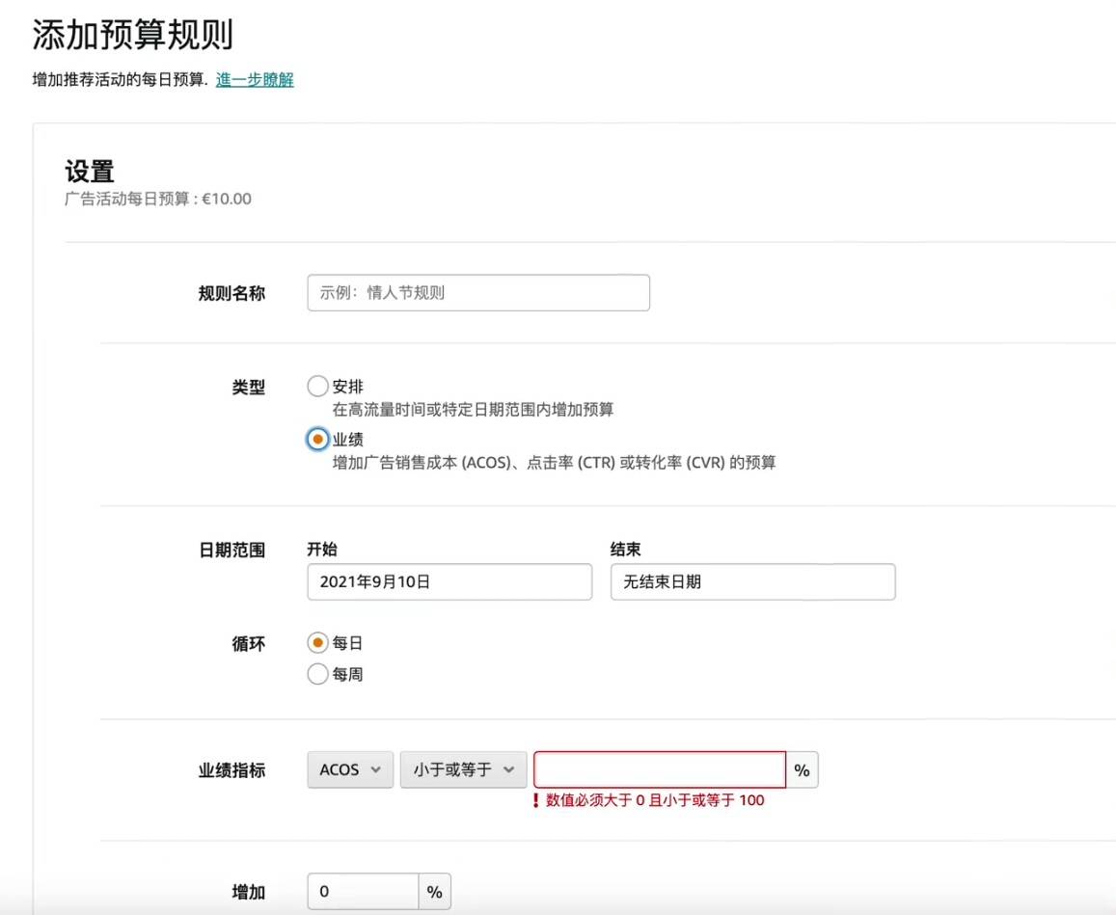
Task: Click the red-bordered metric percentage input
Action: click(659, 768)
